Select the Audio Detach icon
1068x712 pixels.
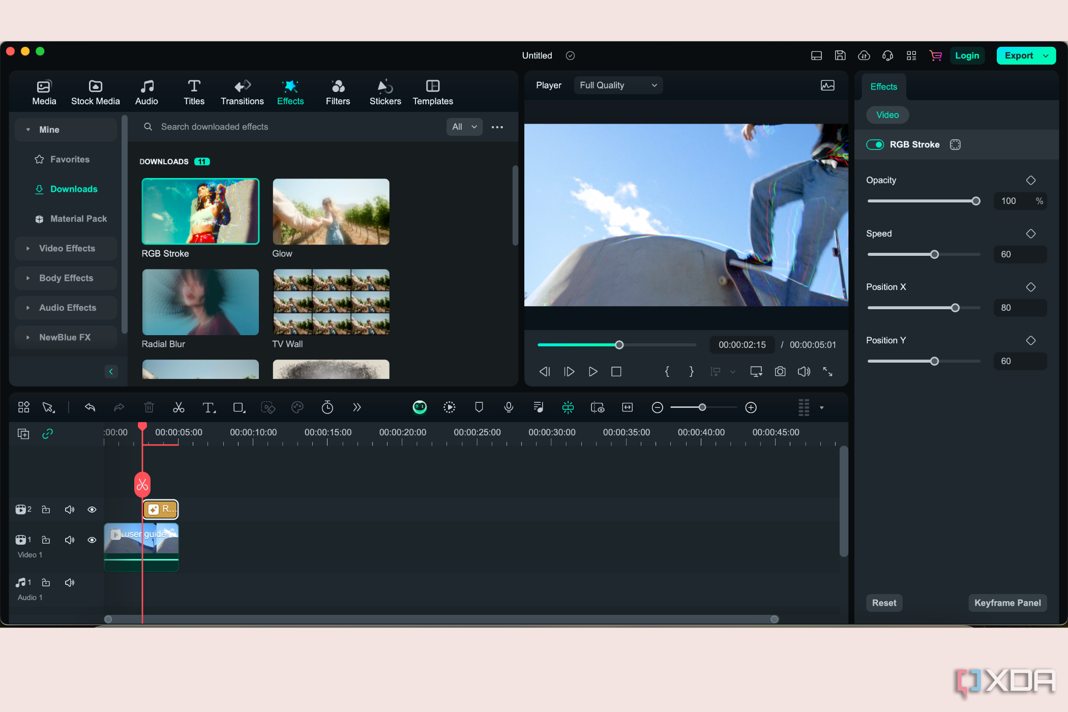539,408
